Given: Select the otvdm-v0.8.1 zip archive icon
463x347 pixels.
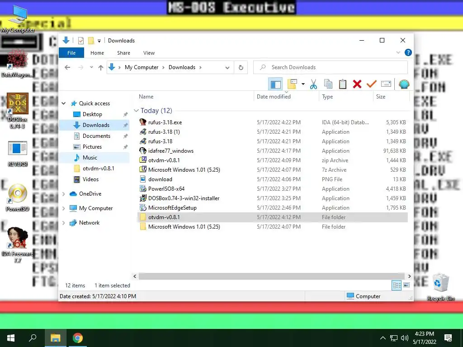Looking at the screenshot, I should tap(143, 160).
